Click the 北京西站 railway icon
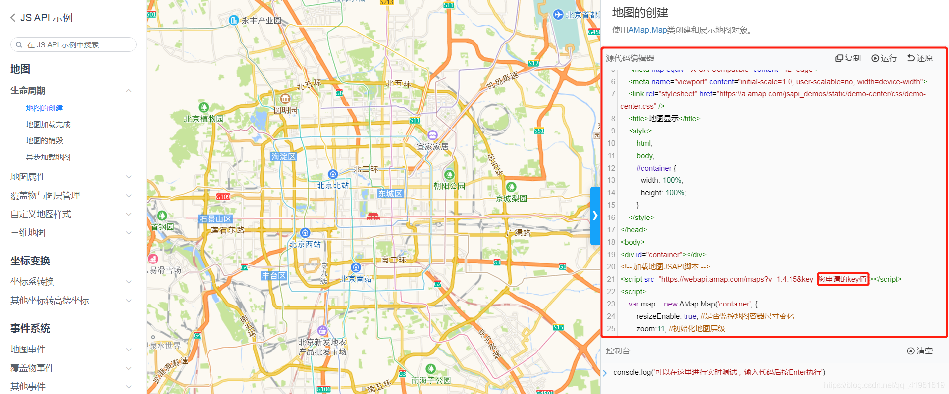Screen dimensions: 949x394 point(305,233)
